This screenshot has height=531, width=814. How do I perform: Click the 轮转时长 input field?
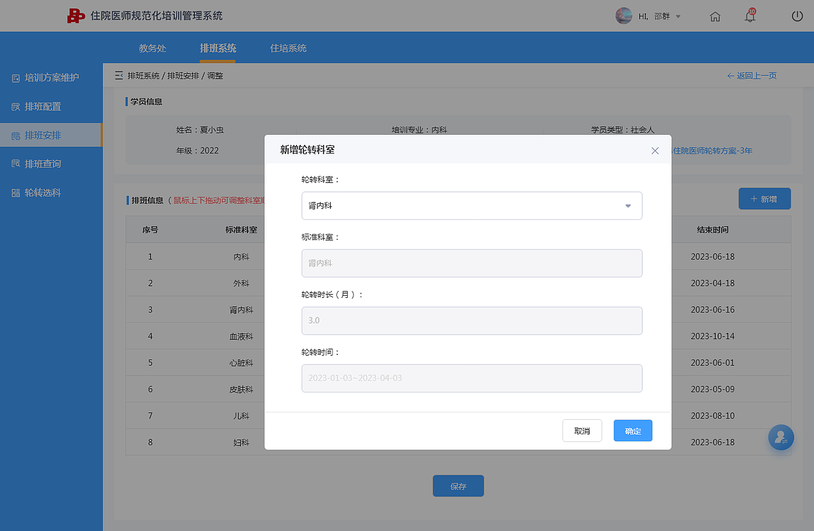(x=472, y=321)
